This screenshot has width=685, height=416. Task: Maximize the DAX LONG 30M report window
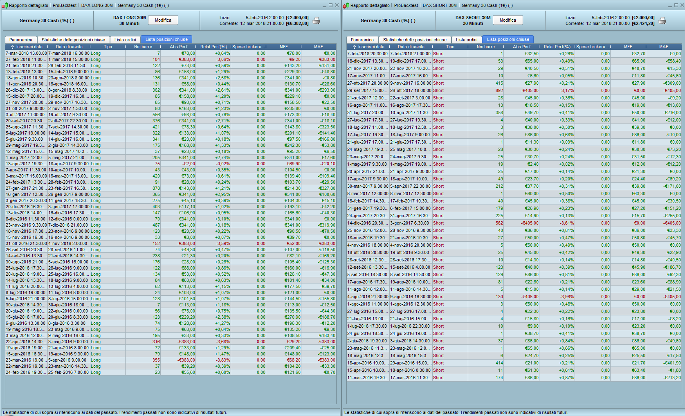pyautogui.click(x=330, y=5)
